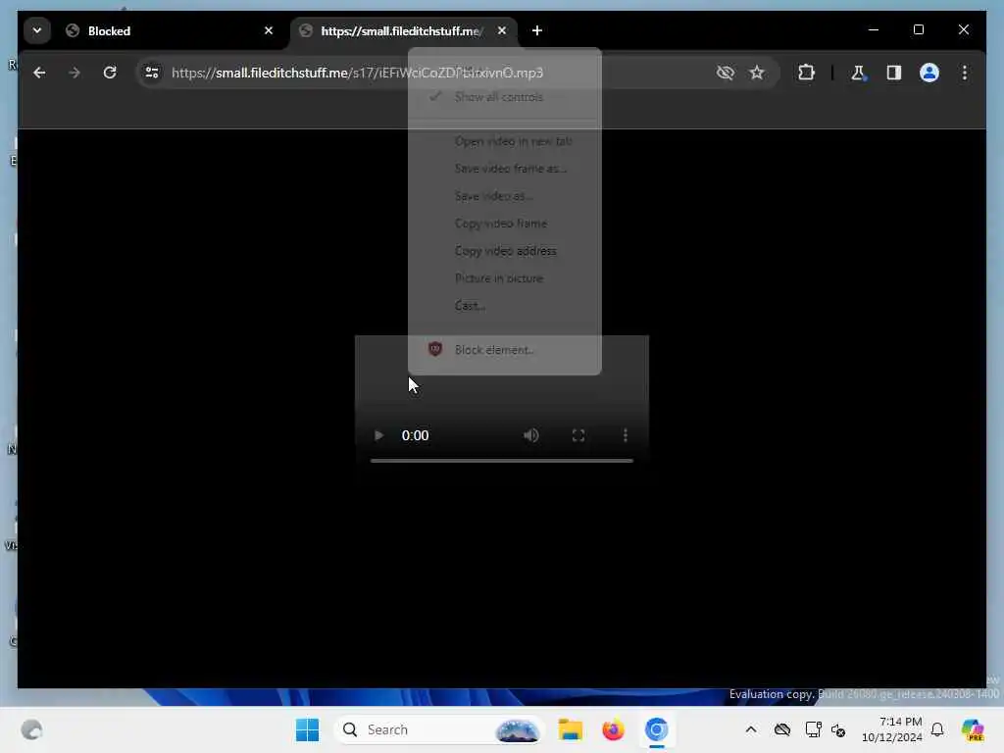Expand the tab search dropdown
This screenshot has height=753, width=1004.
(x=37, y=30)
